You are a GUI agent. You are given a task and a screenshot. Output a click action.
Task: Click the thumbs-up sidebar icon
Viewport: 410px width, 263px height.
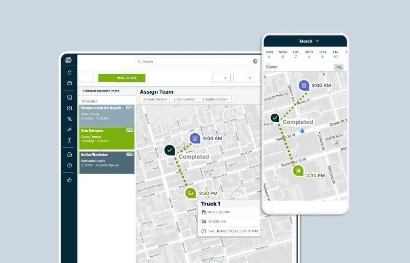pos(69,180)
